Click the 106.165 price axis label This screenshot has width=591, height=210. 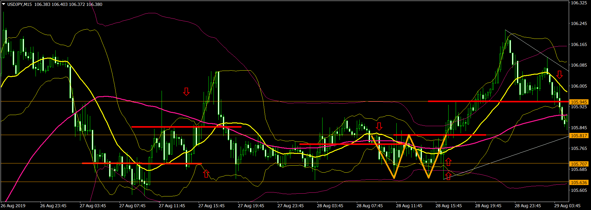pos(579,44)
